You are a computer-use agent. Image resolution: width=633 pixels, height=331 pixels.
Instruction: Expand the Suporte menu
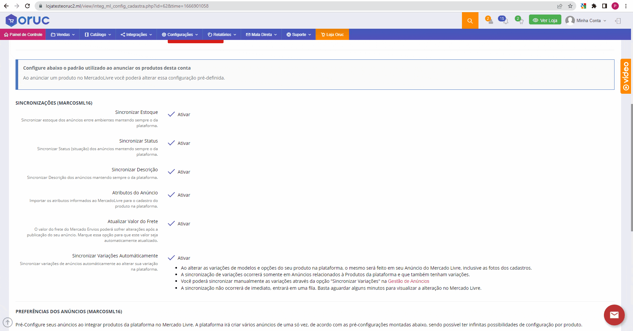299,34
